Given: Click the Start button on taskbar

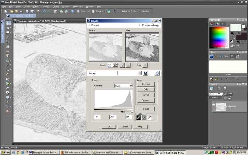Looking at the screenshot, I should (5, 153).
